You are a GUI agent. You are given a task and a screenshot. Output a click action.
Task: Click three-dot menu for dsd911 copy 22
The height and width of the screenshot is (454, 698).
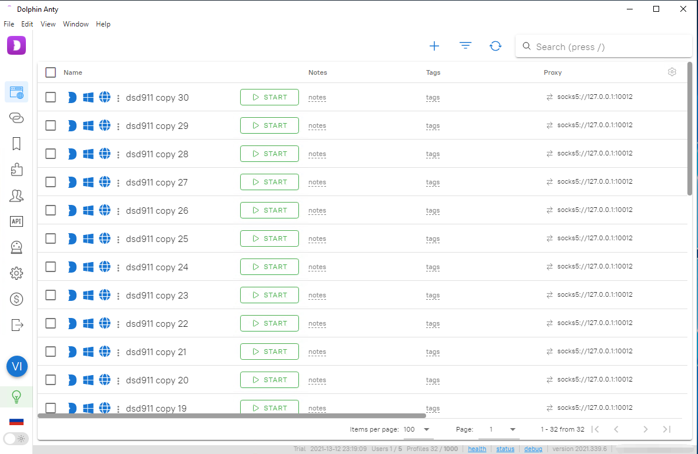click(x=118, y=324)
